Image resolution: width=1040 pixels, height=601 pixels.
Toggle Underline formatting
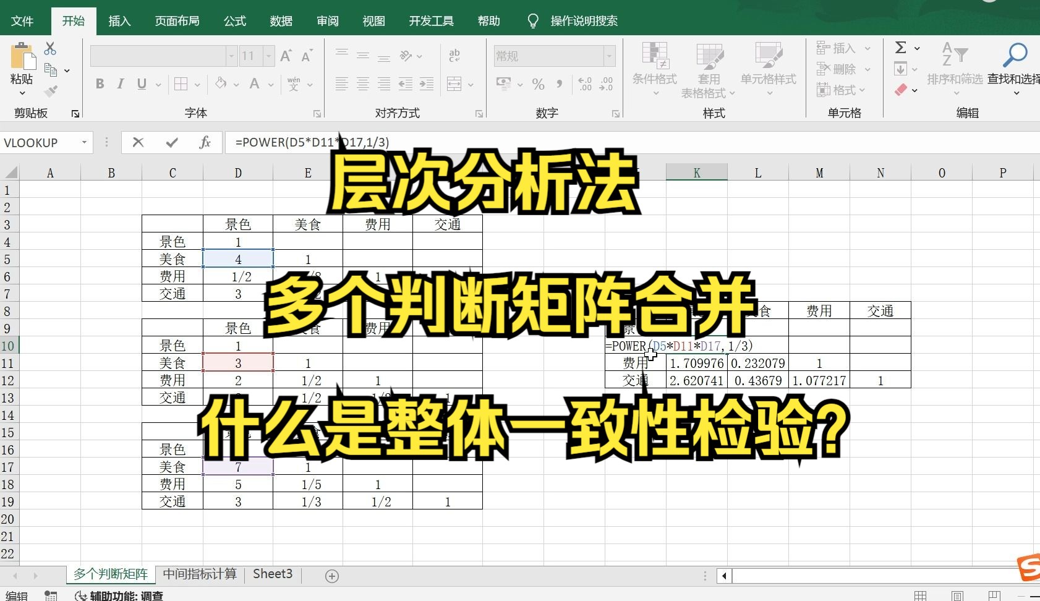tap(142, 84)
